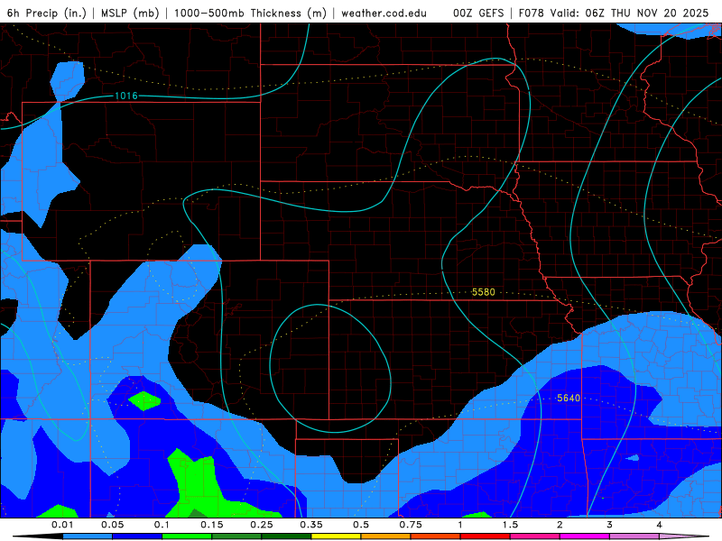Click the 0.05 colorbar tick label
The image size is (722, 541).
(112, 525)
